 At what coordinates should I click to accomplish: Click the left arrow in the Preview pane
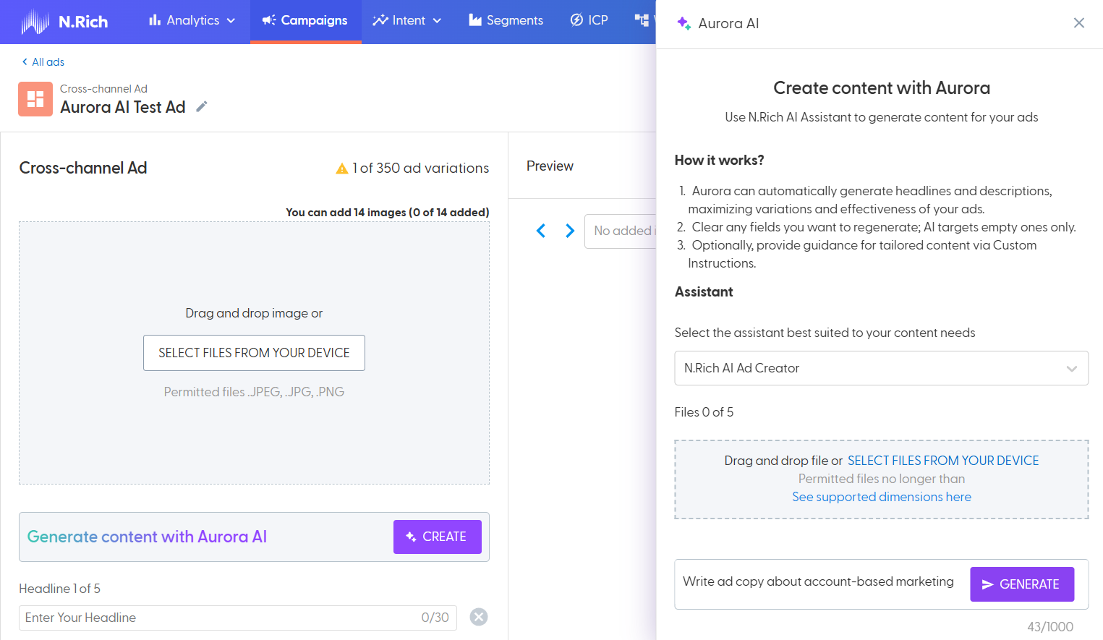541,231
